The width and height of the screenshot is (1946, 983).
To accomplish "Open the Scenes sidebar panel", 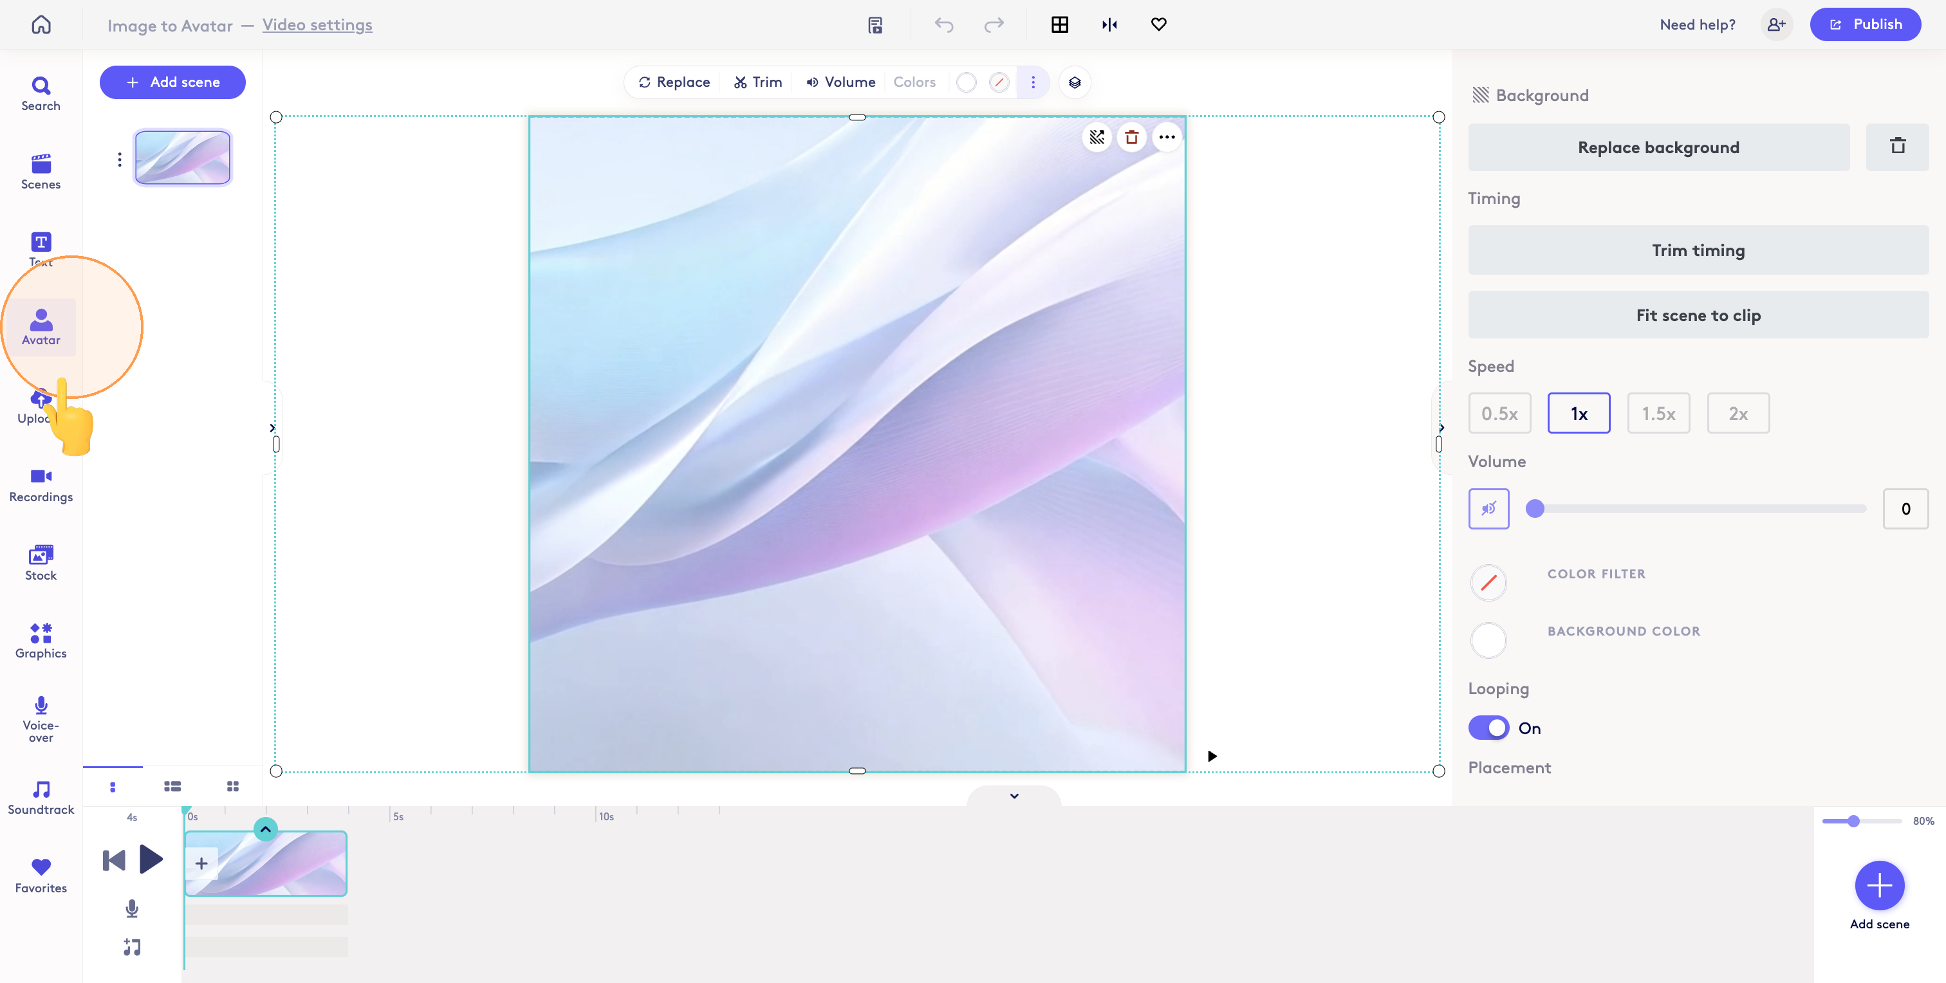I will click(x=41, y=172).
